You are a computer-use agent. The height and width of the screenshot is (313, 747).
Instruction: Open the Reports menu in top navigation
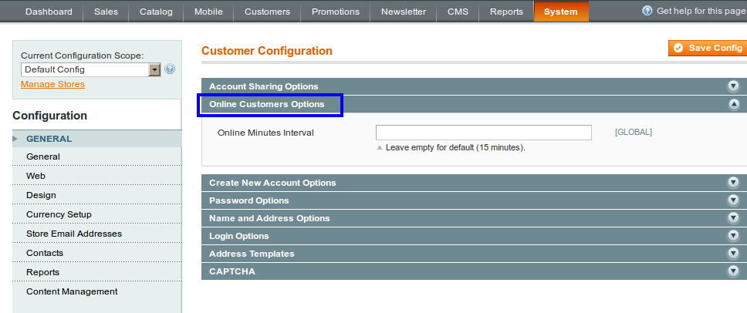[x=506, y=12]
